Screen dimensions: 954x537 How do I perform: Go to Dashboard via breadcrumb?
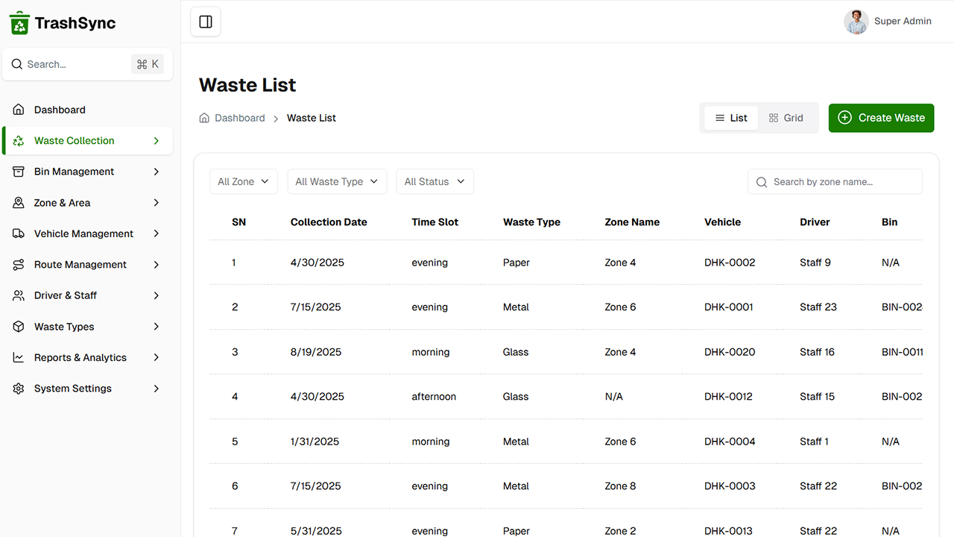[239, 118]
